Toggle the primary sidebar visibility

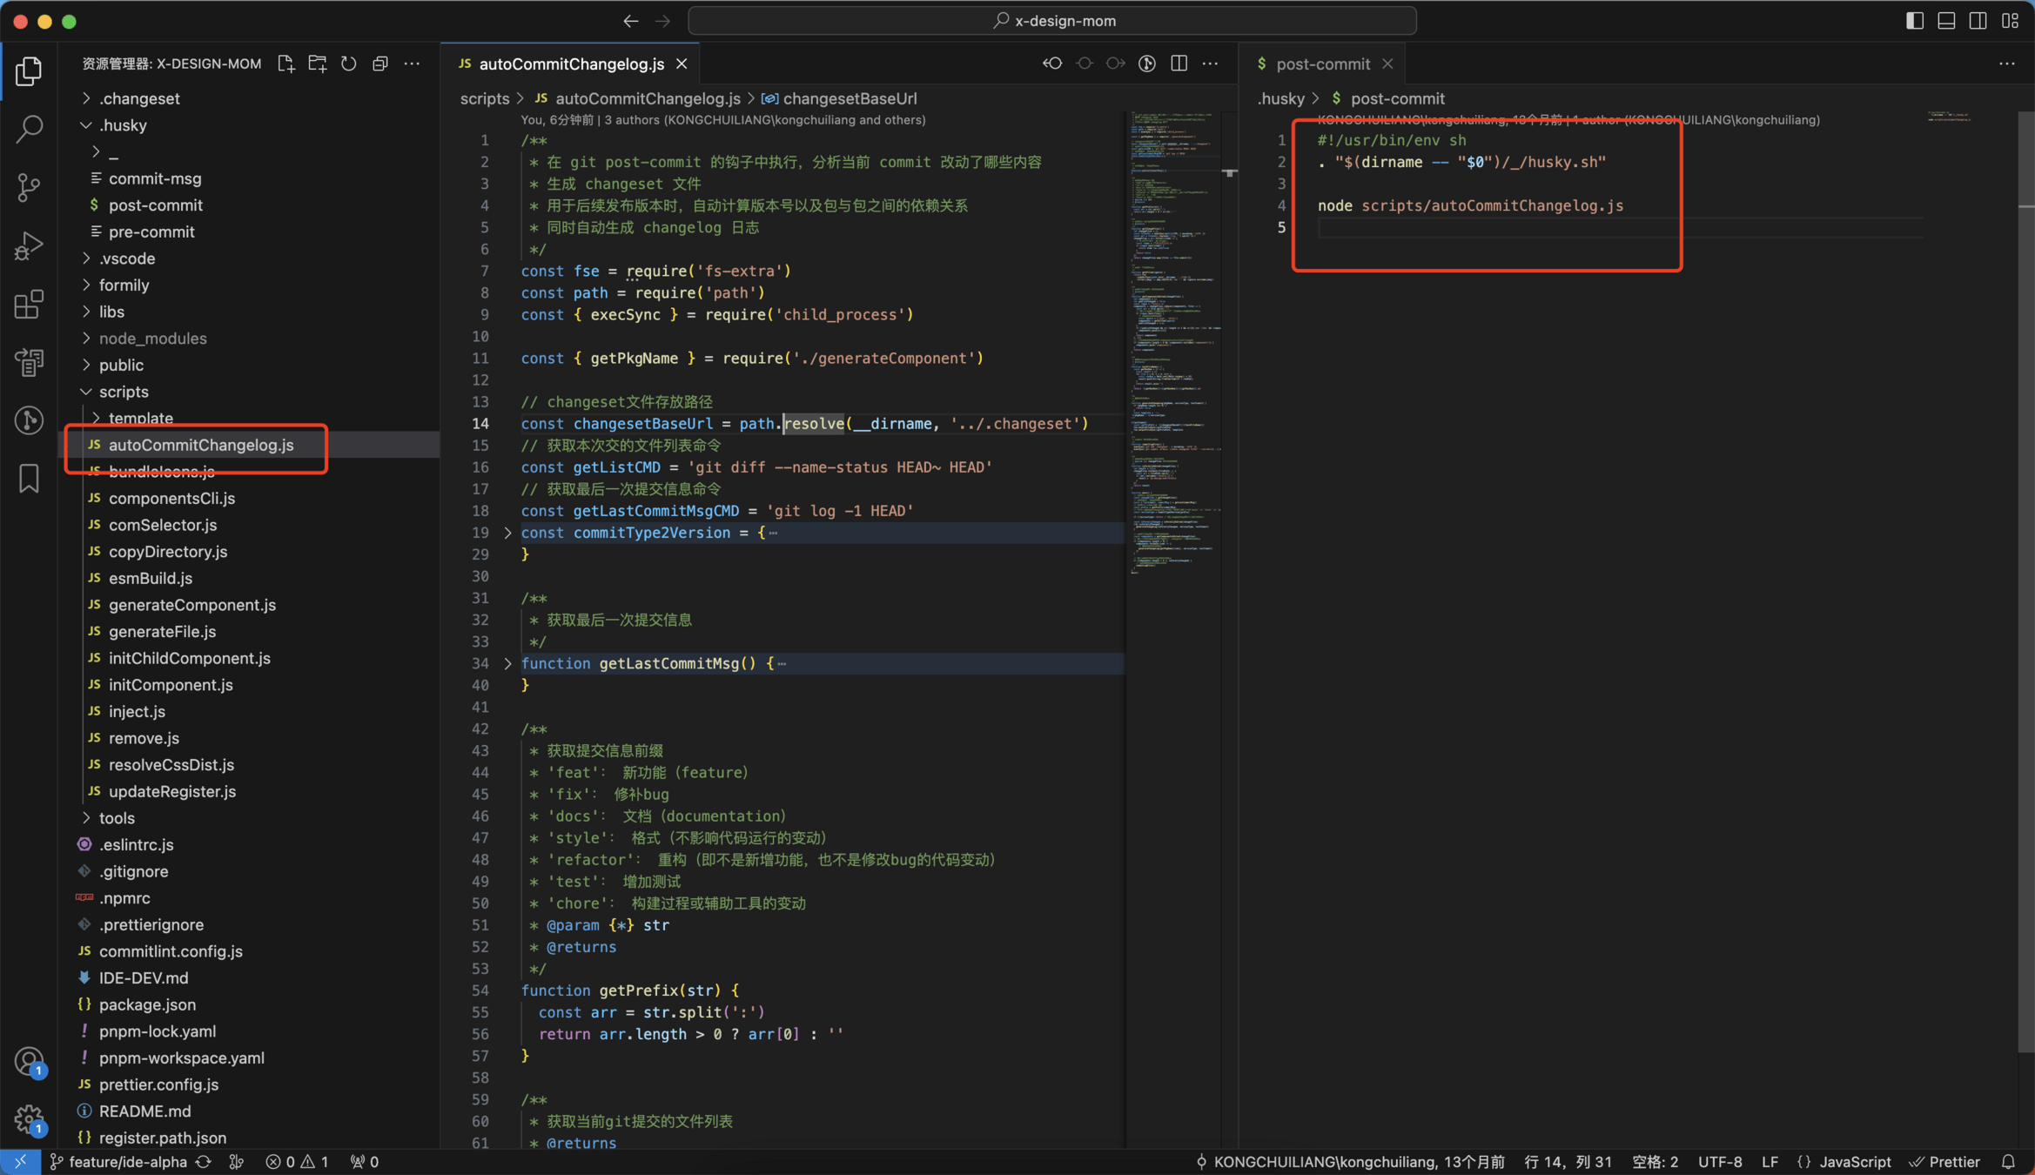point(1914,21)
